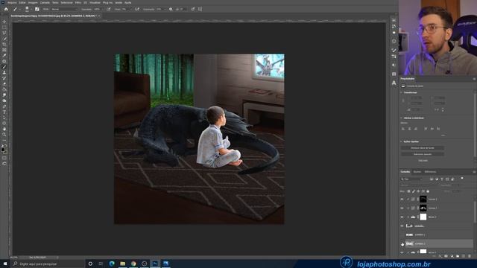Click the 'Exibir mais' link
Screen dimensions: 477x268
pos(423,161)
